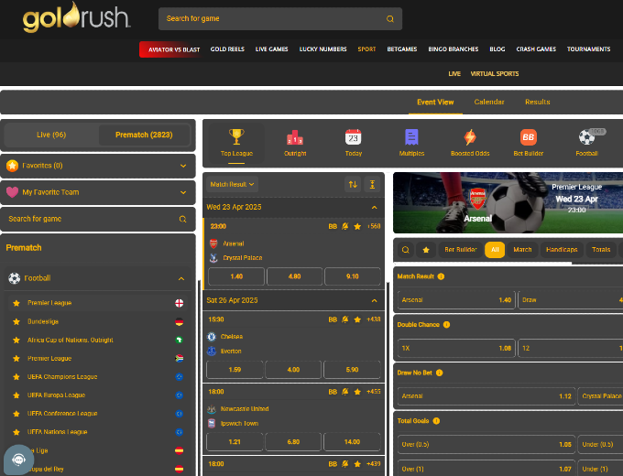Click the collapse-all icon beside sort arrows
623x476 pixels.
[372, 184]
